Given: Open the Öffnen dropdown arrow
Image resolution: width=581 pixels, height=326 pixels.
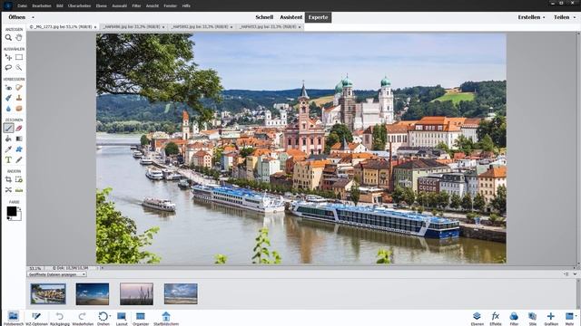Looking at the screenshot, I should (x=33, y=17).
